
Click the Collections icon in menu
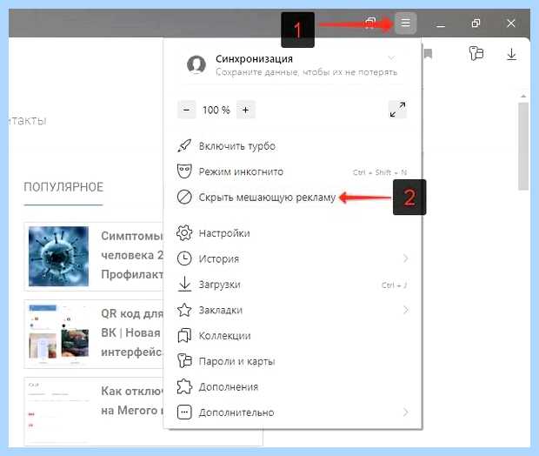184,336
